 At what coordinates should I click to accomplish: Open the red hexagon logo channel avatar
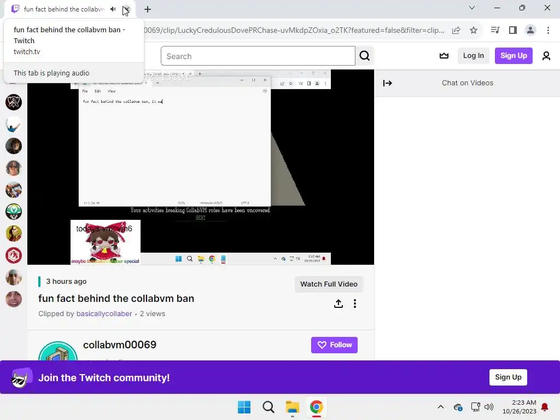(x=14, y=255)
